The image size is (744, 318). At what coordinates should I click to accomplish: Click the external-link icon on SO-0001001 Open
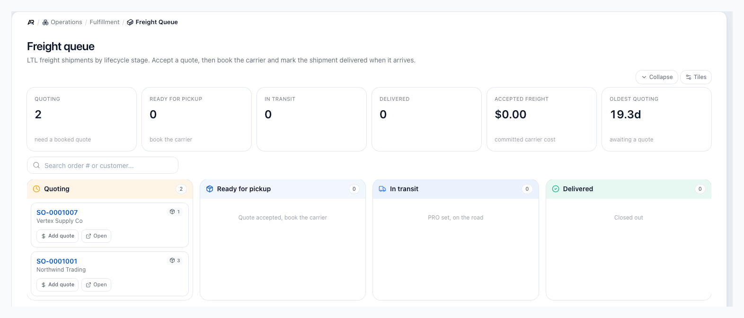click(x=89, y=285)
